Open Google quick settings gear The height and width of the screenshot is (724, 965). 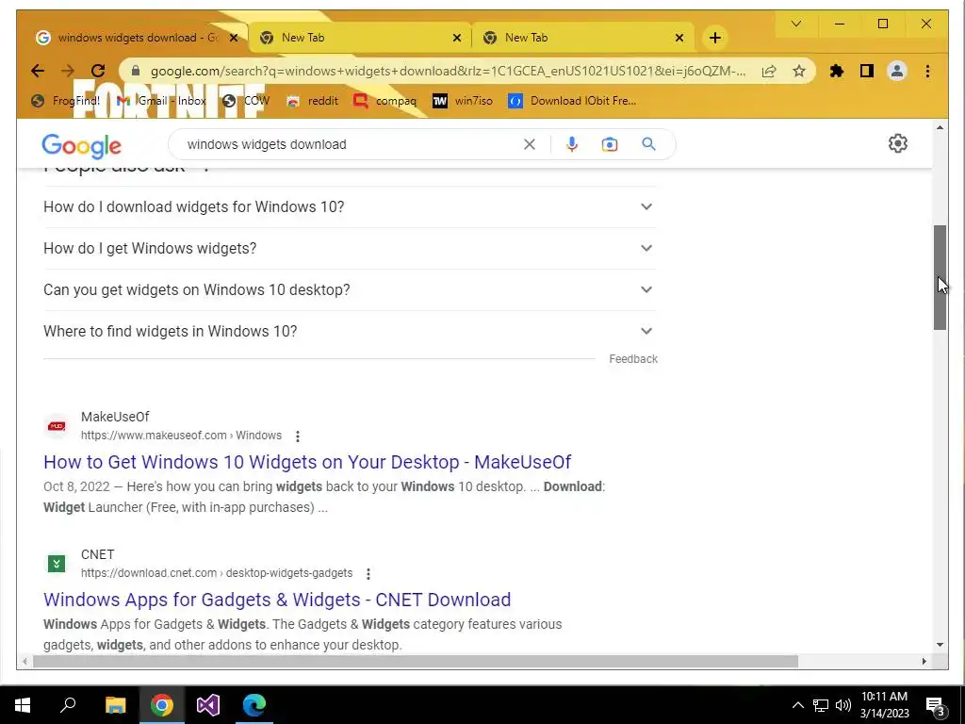pyautogui.click(x=897, y=143)
